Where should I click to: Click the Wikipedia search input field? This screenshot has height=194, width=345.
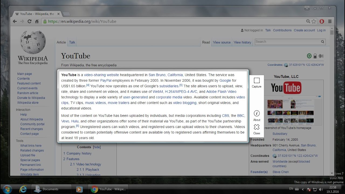click(x=287, y=42)
